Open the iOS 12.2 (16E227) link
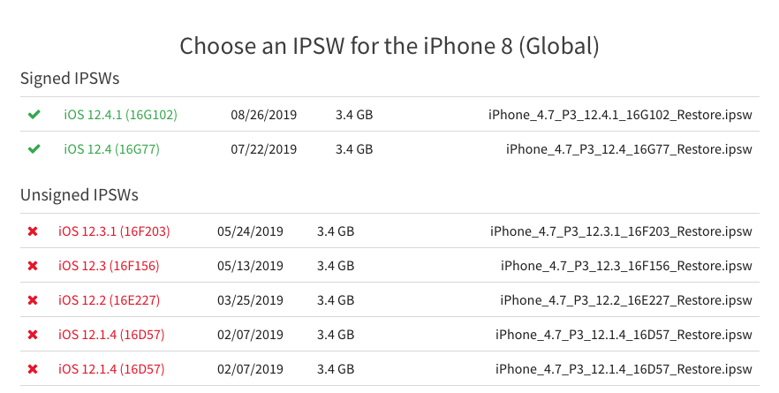Screen dimensions: 779x393 point(109,300)
